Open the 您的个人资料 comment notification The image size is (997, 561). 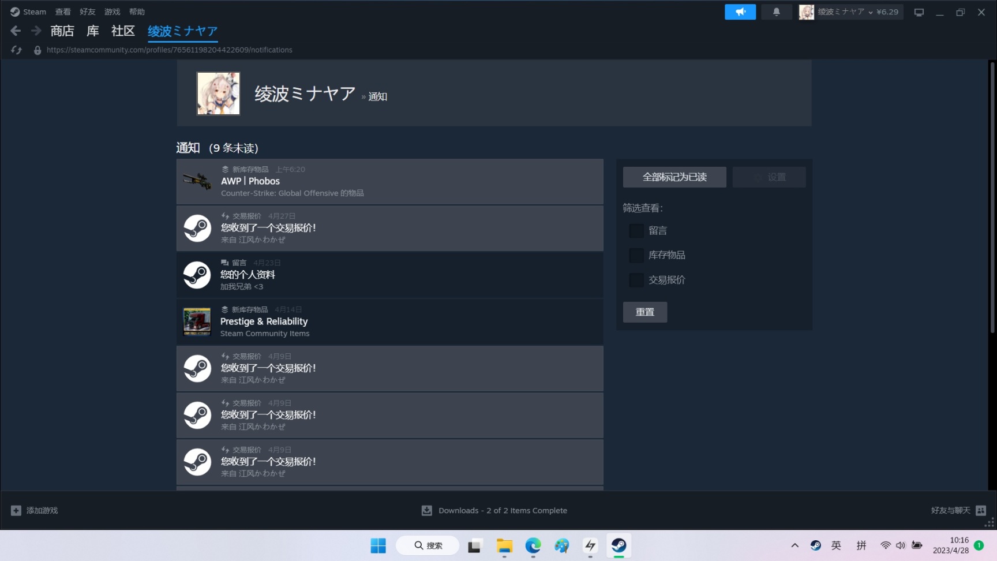coord(390,275)
